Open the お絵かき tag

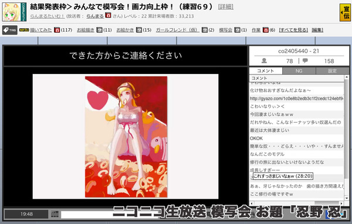click(x=125, y=30)
